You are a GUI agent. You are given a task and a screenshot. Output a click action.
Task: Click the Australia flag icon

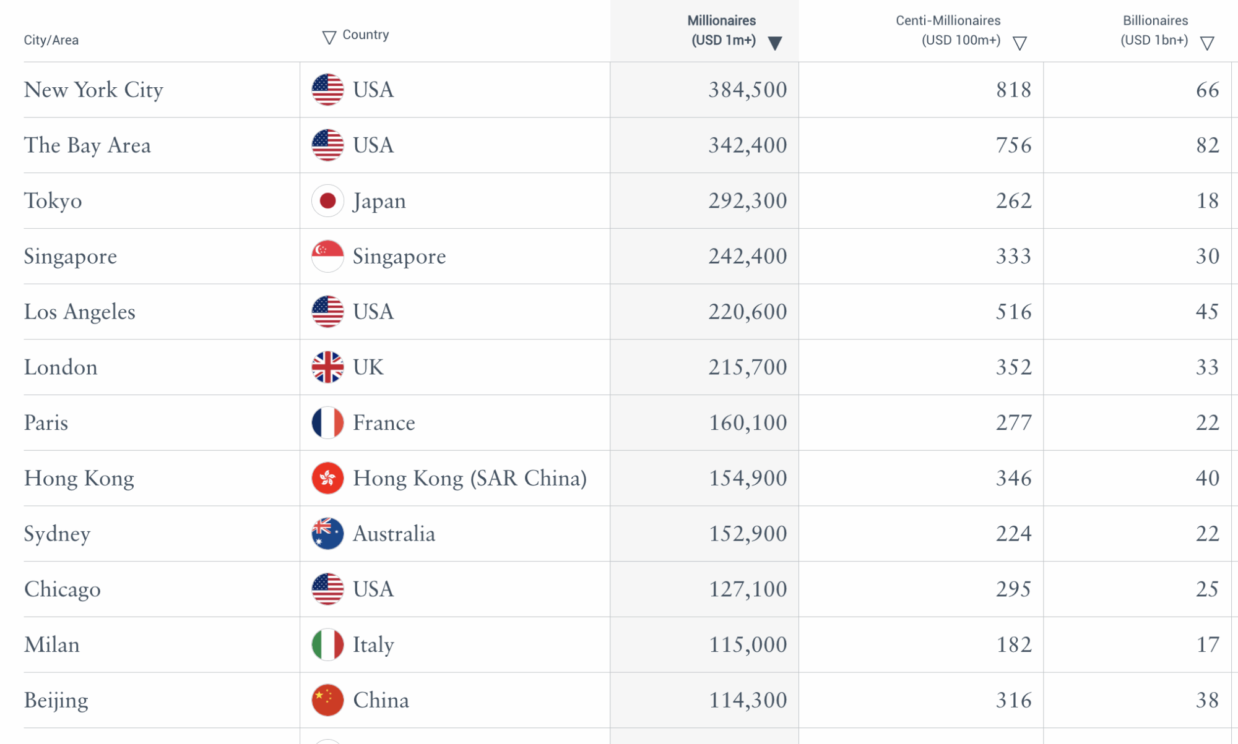[327, 534]
